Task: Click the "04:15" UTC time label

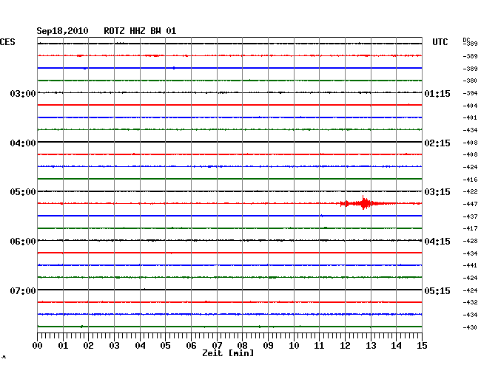Action: coord(437,242)
